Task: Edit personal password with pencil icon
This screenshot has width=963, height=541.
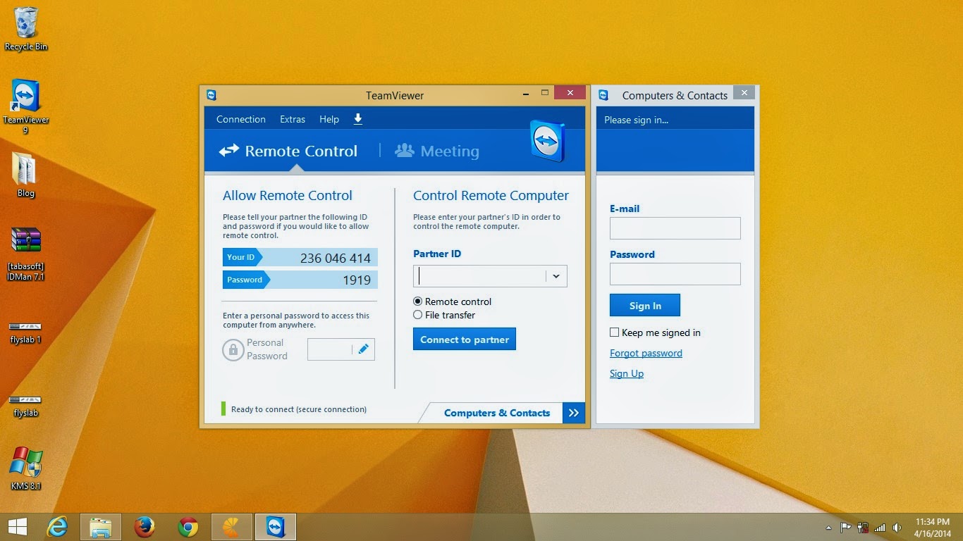Action: tap(364, 349)
